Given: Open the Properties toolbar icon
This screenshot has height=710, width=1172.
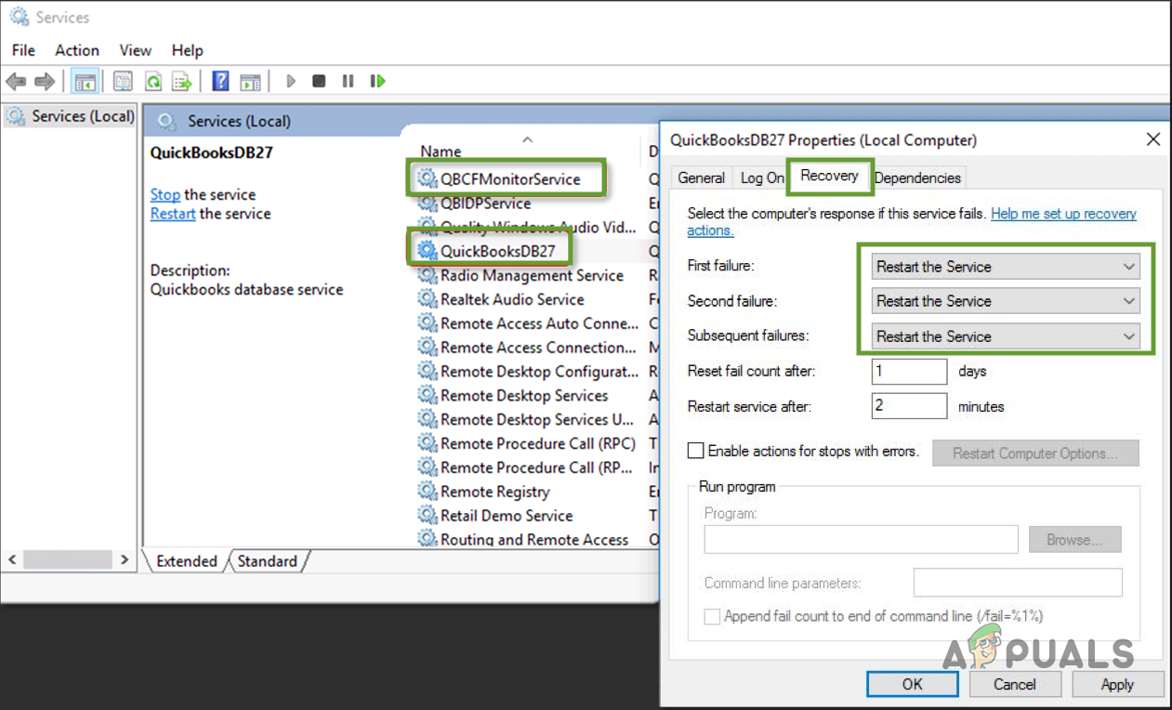Looking at the screenshot, I should pos(123,82).
